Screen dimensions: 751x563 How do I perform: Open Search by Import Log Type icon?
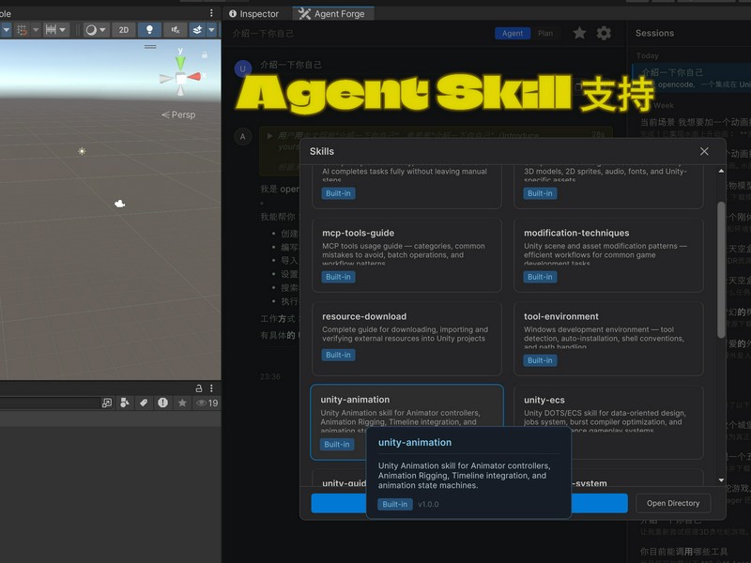tap(162, 403)
